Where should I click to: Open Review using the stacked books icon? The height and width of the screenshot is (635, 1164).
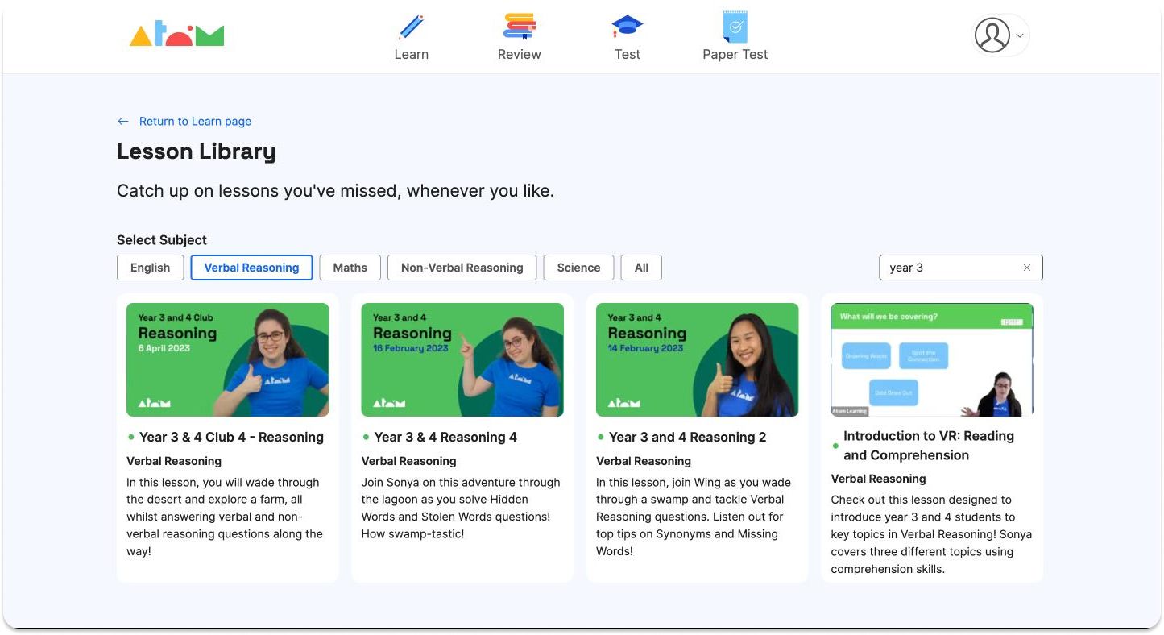click(x=519, y=25)
